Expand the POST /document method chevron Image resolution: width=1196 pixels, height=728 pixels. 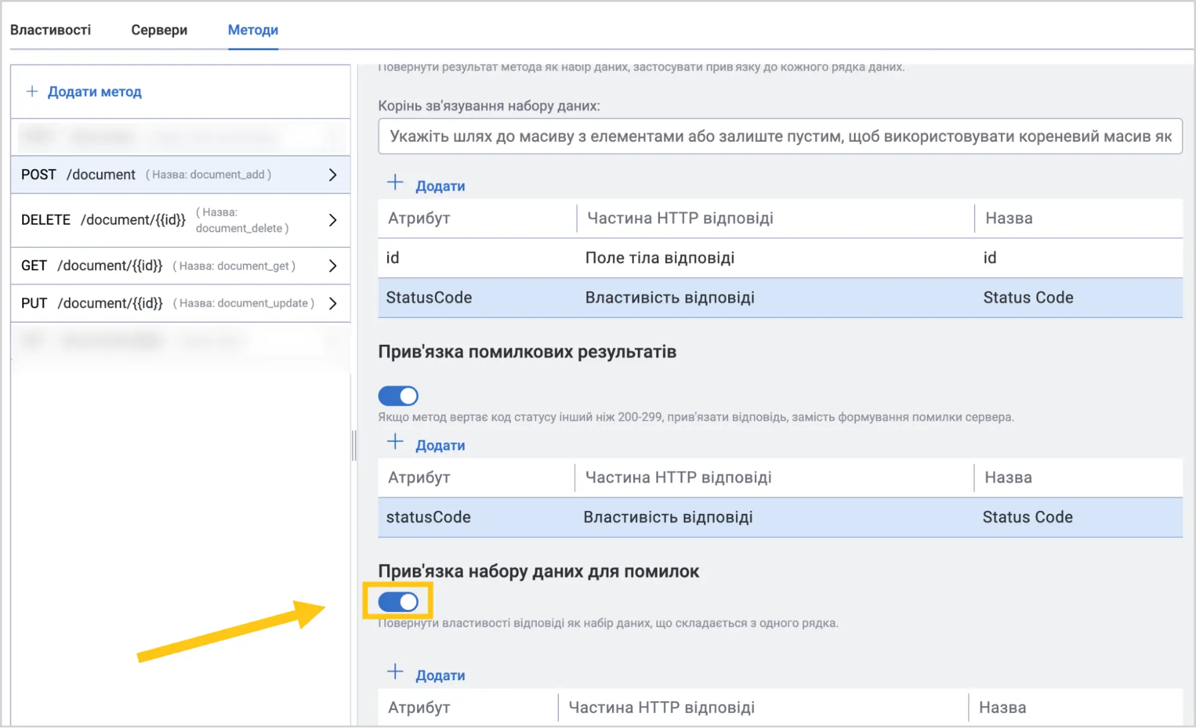(x=333, y=175)
